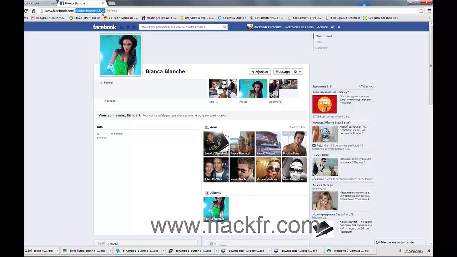
Task: Go to Accueil in header
Action: click(322, 27)
